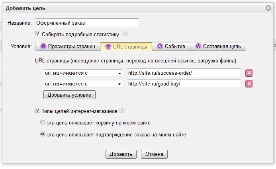Close the Добавить цель dialog
This screenshot has width=276, height=169.
pos(268,8)
